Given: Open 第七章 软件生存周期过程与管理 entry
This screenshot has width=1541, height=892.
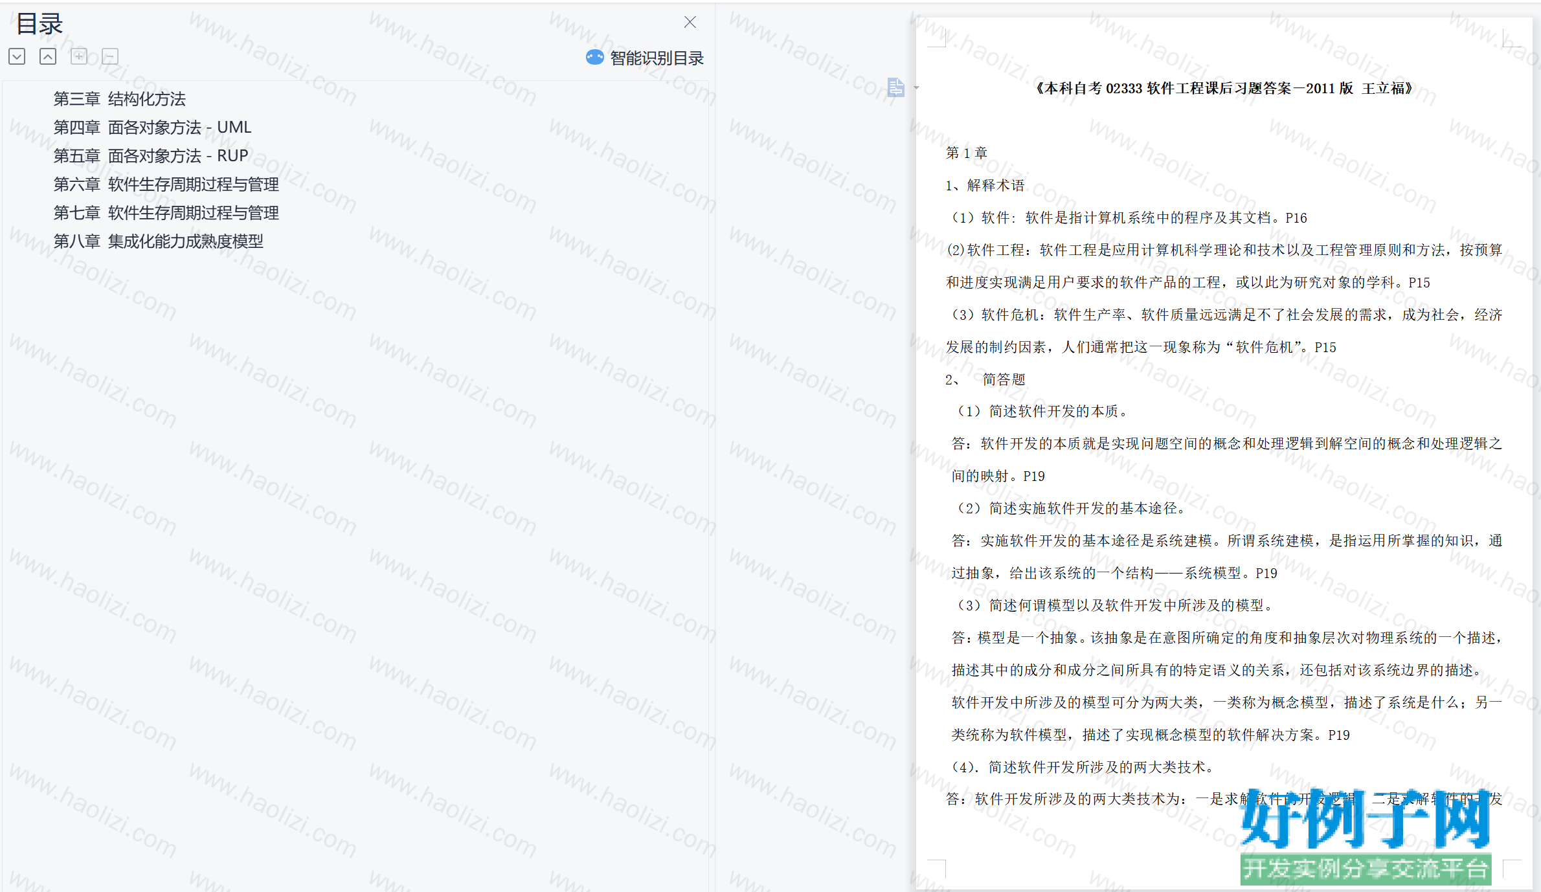Looking at the screenshot, I should click(166, 213).
